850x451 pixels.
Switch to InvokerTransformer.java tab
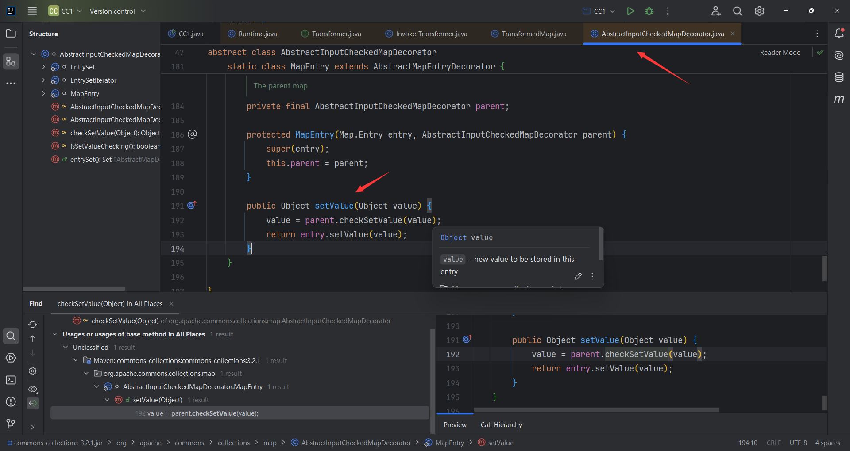(x=426, y=34)
